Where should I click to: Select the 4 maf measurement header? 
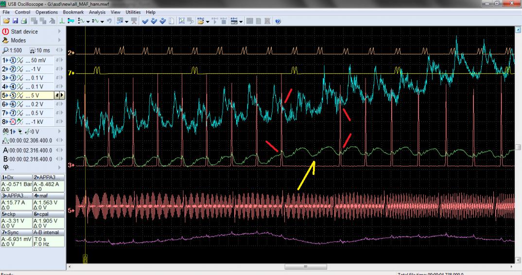48,196
